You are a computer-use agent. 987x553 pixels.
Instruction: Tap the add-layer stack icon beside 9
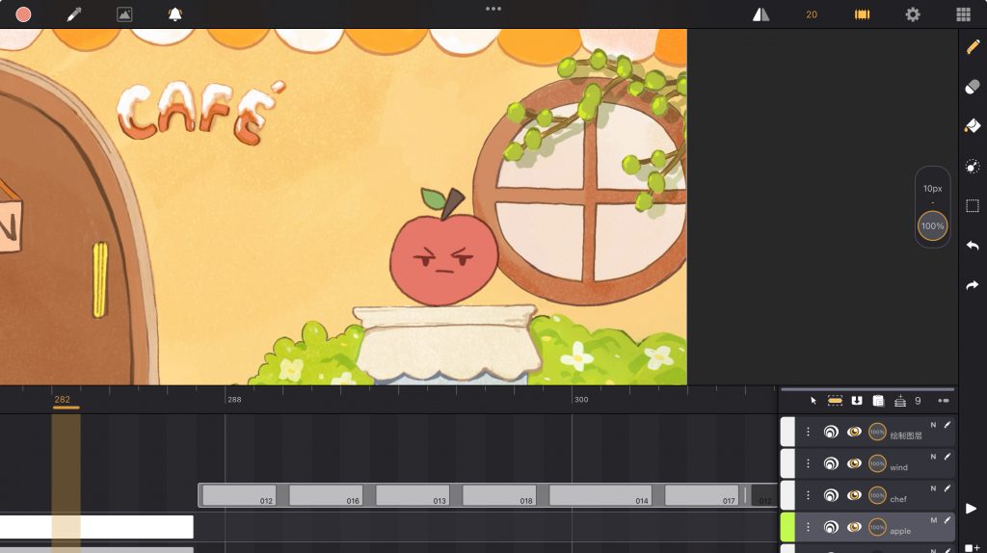(x=900, y=401)
